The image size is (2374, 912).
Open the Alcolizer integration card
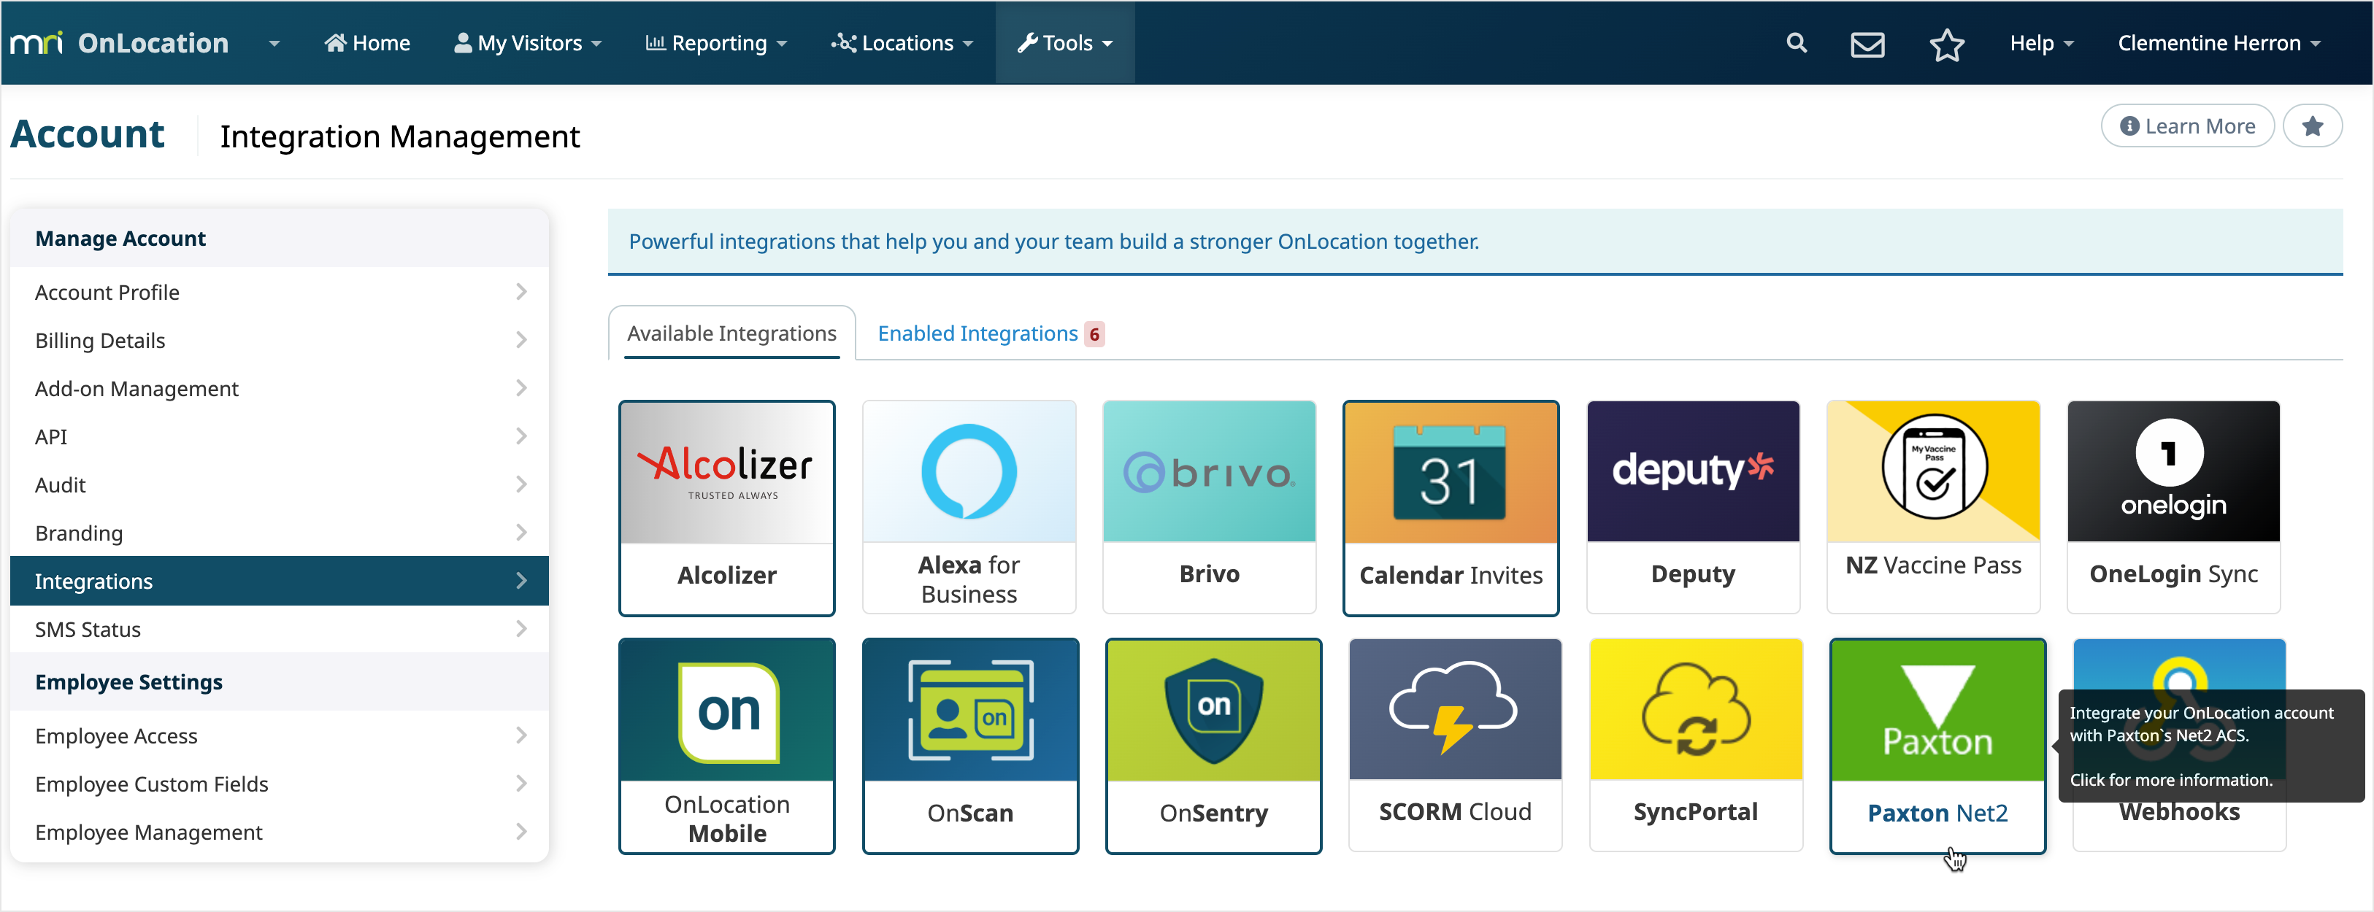pos(726,508)
